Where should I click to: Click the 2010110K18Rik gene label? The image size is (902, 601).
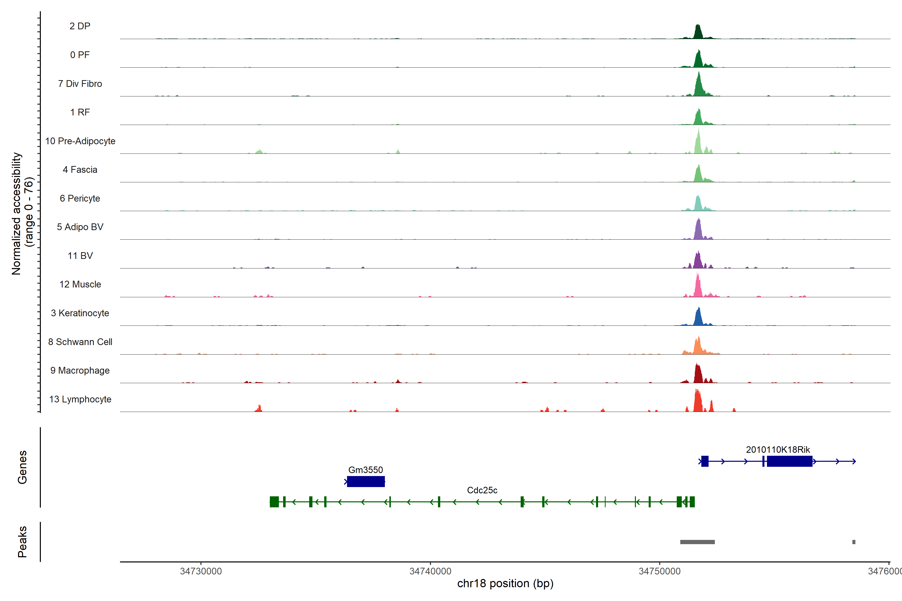778,449
